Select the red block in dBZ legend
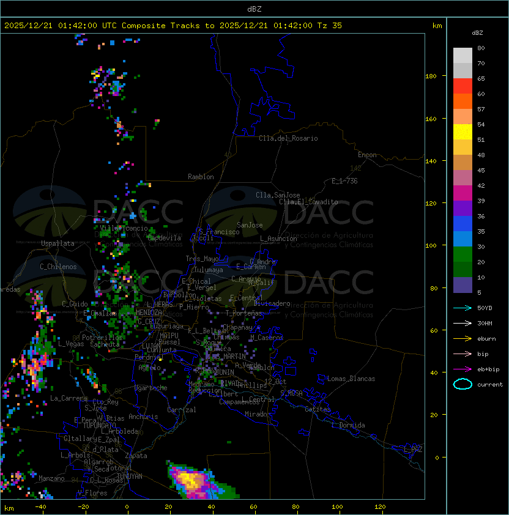Viewport: 509px width, 515px height. click(463, 86)
